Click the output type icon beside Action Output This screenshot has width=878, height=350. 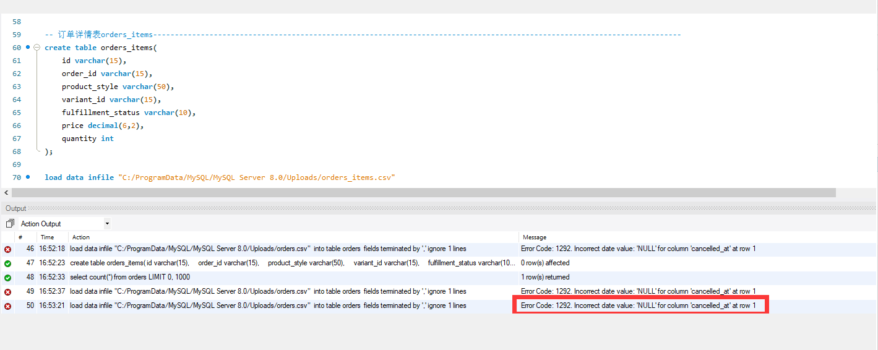(10, 224)
